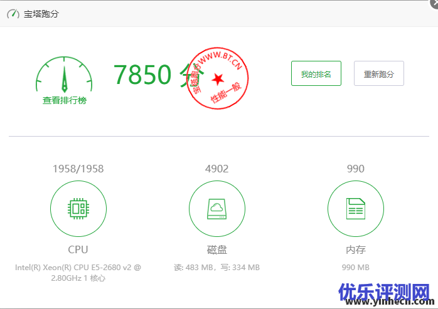Open the 查看排行榜 leaderboard link
Screen dimensions: 438x309
pyautogui.click(x=64, y=100)
